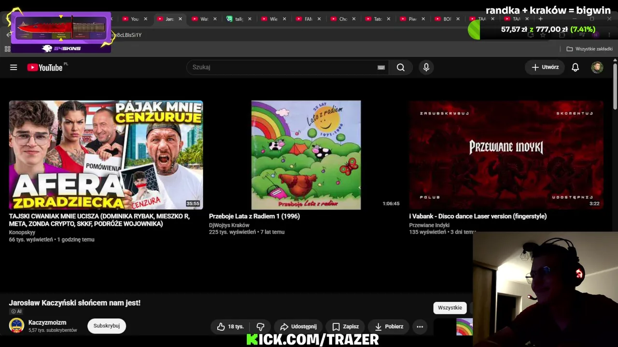Subscribe with the Subskrybuj button
Screen dimensions: 618x347
coord(107,326)
